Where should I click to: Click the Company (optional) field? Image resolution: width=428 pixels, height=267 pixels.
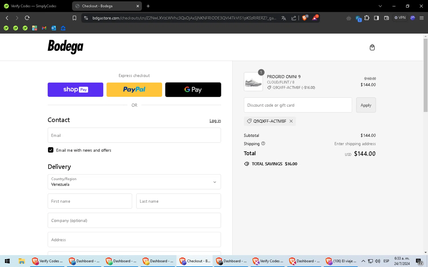click(x=134, y=220)
